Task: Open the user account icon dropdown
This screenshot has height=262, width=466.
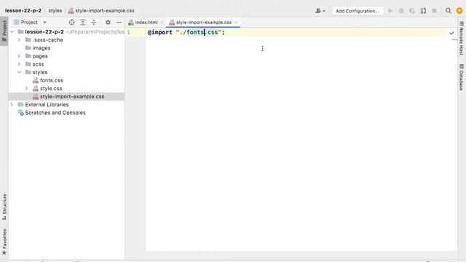Action: [320, 11]
